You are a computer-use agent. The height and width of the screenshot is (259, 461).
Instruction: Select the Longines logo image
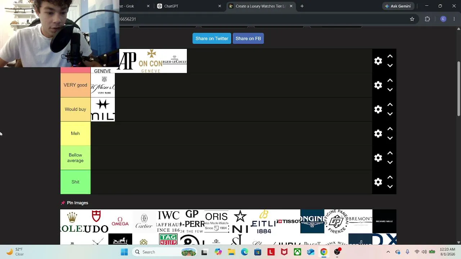[x=312, y=221]
